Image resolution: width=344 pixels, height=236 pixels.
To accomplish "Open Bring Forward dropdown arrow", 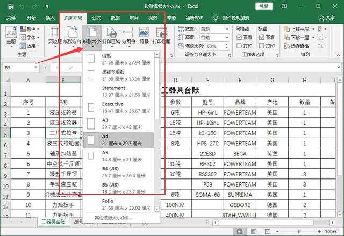I will pyautogui.click(x=313, y=29).
